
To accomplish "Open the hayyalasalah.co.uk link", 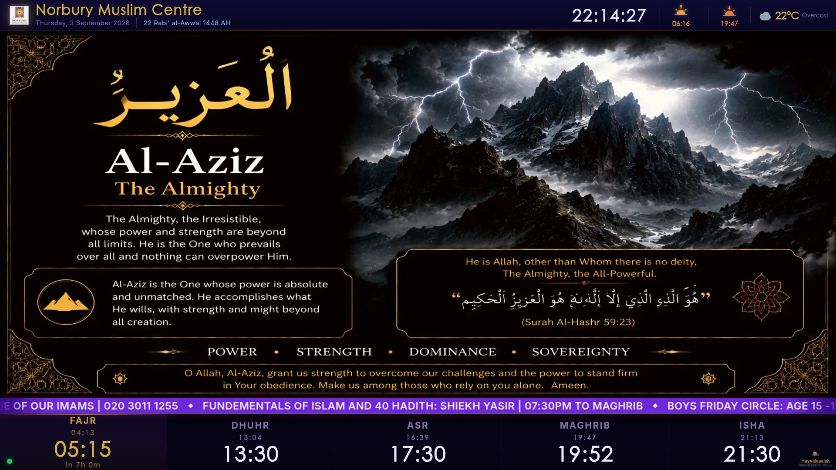I will tap(815, 465).
